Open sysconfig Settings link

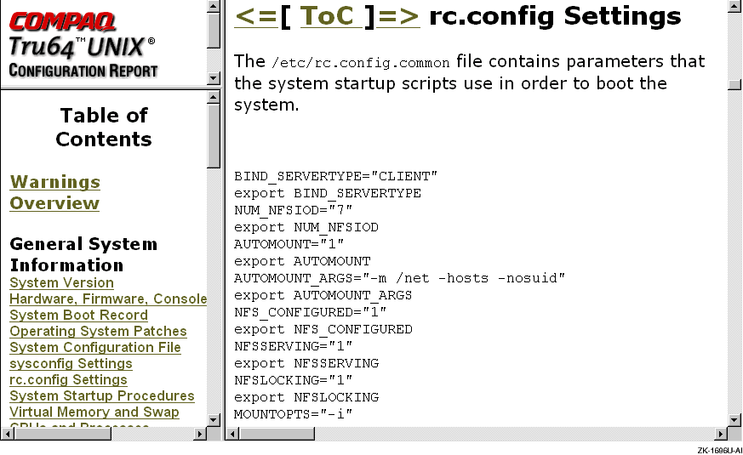(x=71, y=364)
